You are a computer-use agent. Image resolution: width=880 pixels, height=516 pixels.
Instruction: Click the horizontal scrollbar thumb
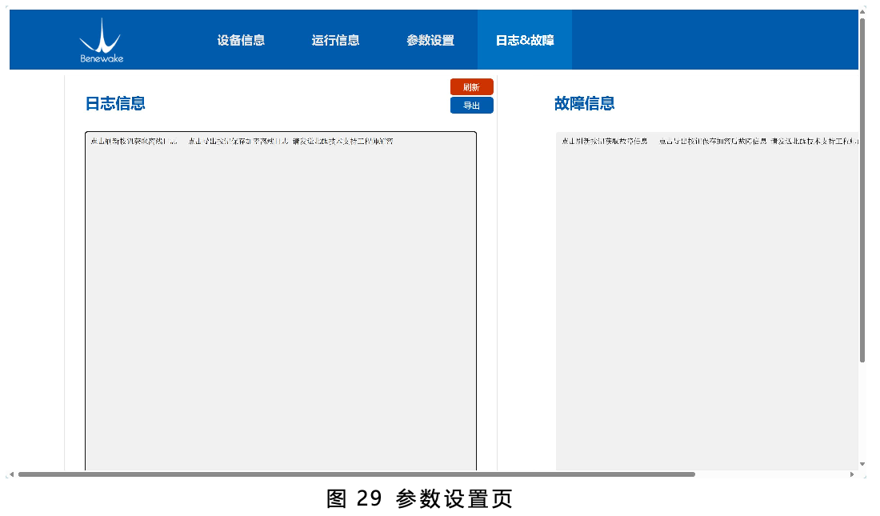[356, 474]
